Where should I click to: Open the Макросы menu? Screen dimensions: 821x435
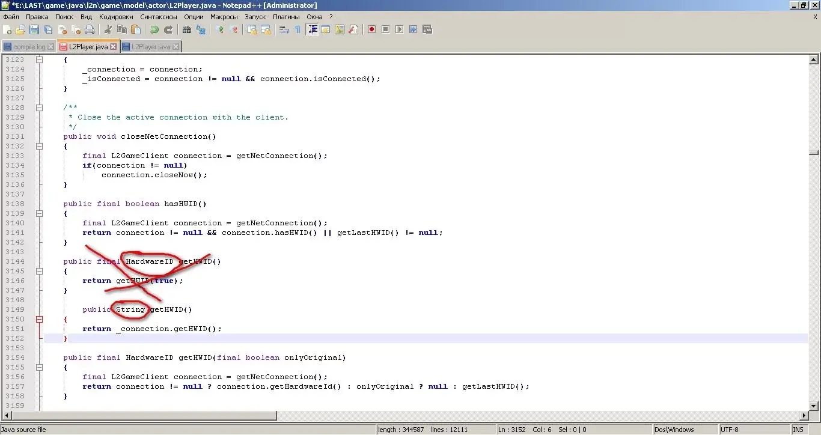pyautogui.click(x=224, y=17)
